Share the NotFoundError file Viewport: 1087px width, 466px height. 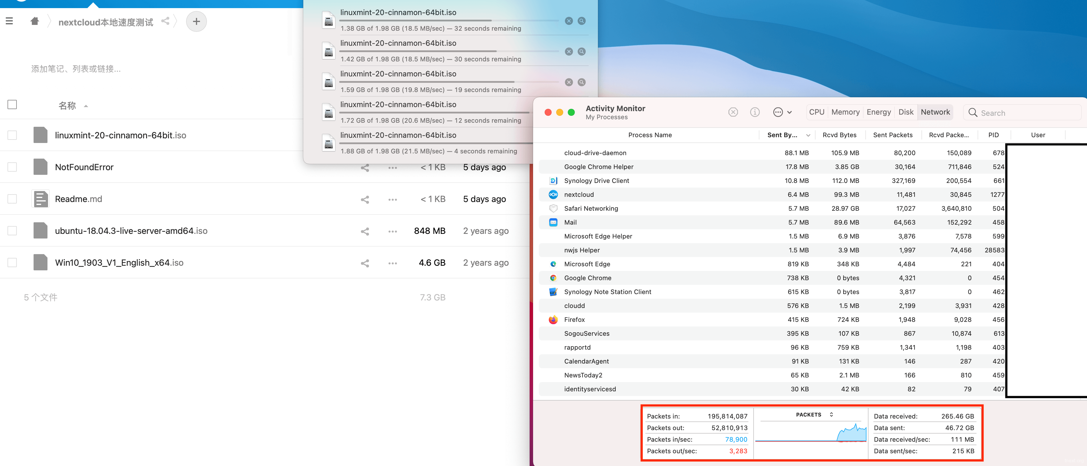click(x=365, y=168)
